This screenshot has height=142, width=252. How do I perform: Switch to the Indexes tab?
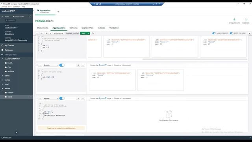click(x=101, y=28)
